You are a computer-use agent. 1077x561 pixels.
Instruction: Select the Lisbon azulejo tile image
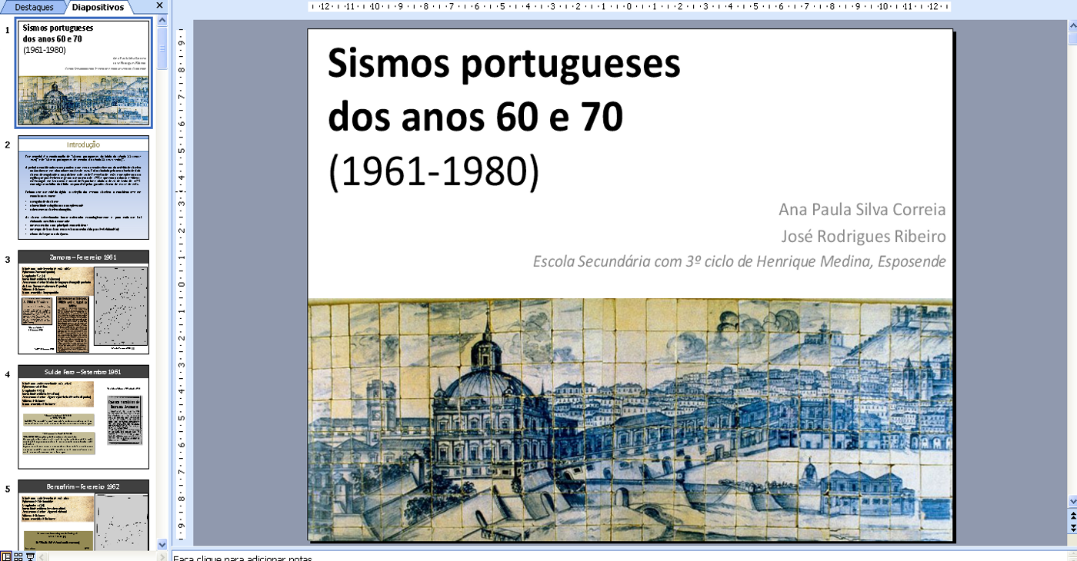(630, 420)
